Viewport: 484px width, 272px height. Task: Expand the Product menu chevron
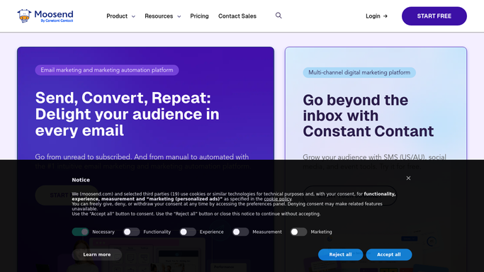(x=133, y=16)
